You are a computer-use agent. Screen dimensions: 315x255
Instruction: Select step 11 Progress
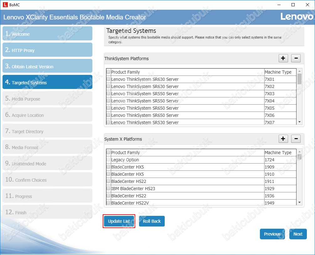[x=47, y=196]
